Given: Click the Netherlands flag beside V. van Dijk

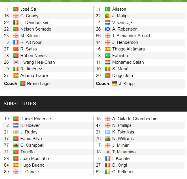Looking at the screenshot, I should (x=108, y=22).
